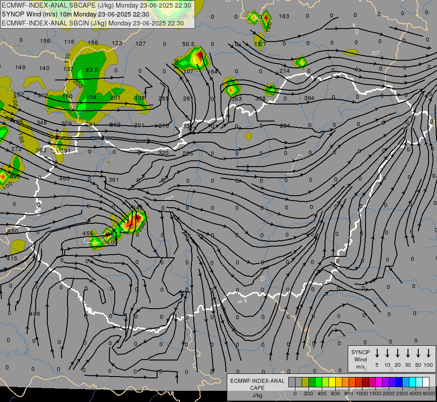Select the deep blue swatch before 2500
The height and width of the screenshot is (402, 437).
tap(399, 382)
